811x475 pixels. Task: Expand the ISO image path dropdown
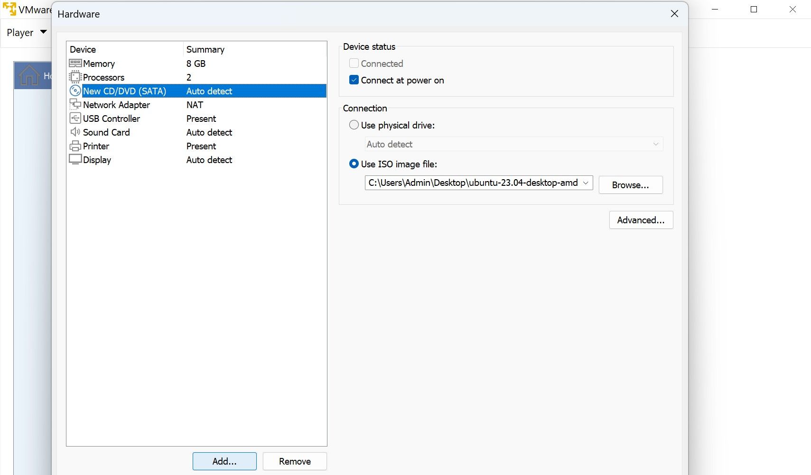[586, 183]
